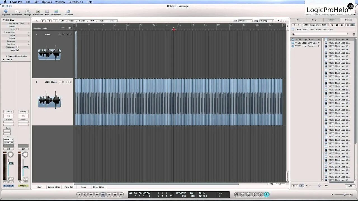The height and width of the screenshot is (201, 358).
Task: Click the Rewind transport button
Action: 91,195
